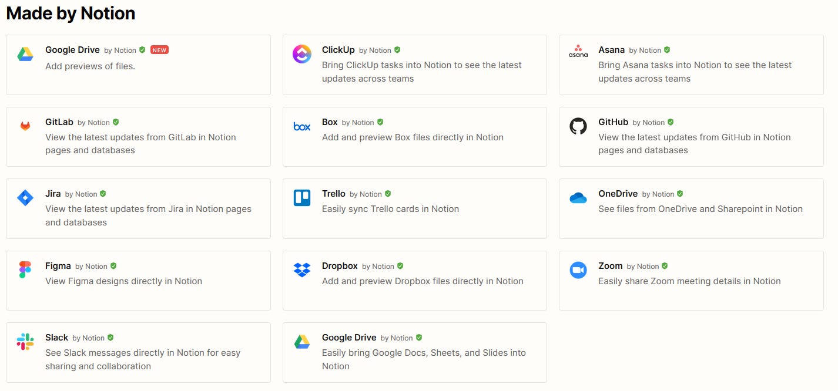Open the GitHub integration title
The width and height of the screenshot is (838, 391).
tap(614, 122)
